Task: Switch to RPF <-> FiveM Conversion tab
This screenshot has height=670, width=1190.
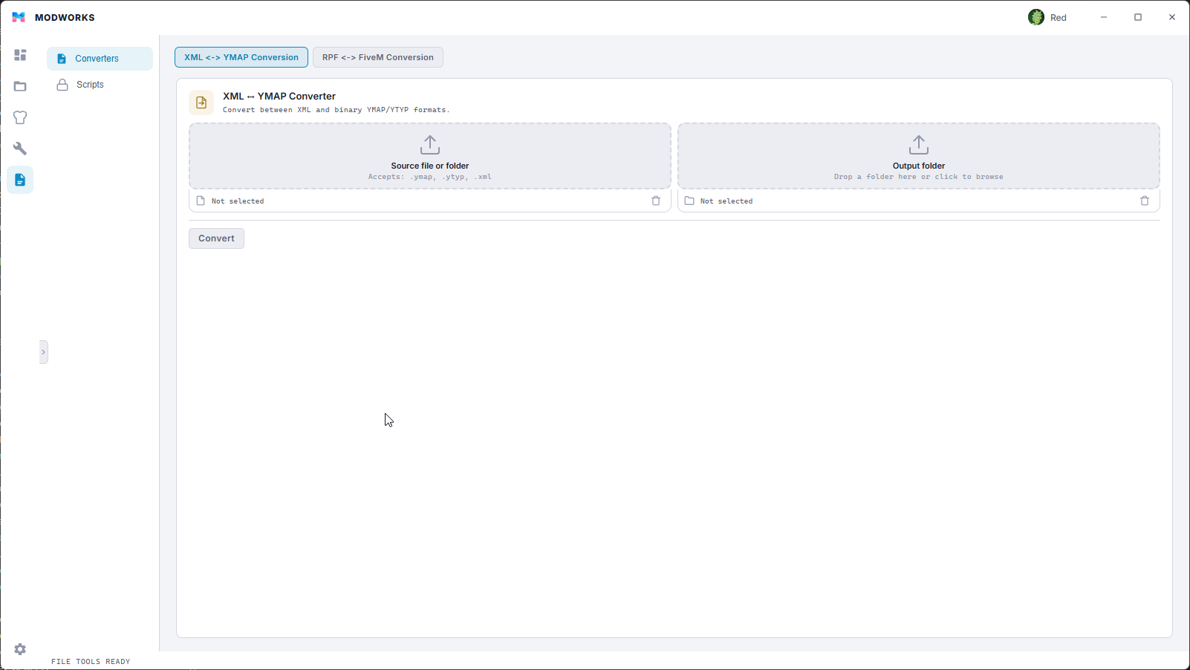Action: click(377, 57)
